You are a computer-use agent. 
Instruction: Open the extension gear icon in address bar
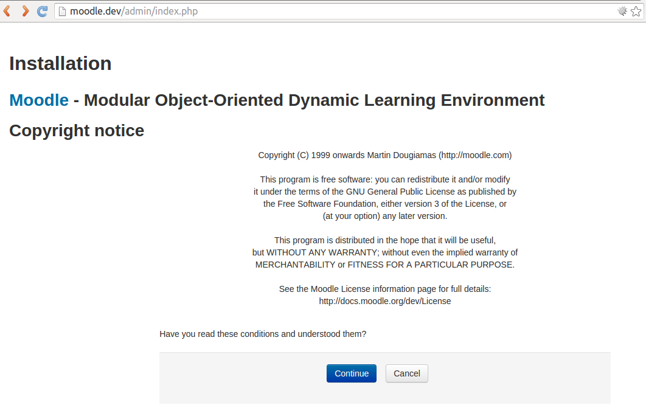tap(622, 11)
